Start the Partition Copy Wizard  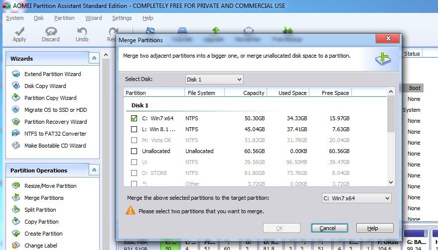click(50, 98)
